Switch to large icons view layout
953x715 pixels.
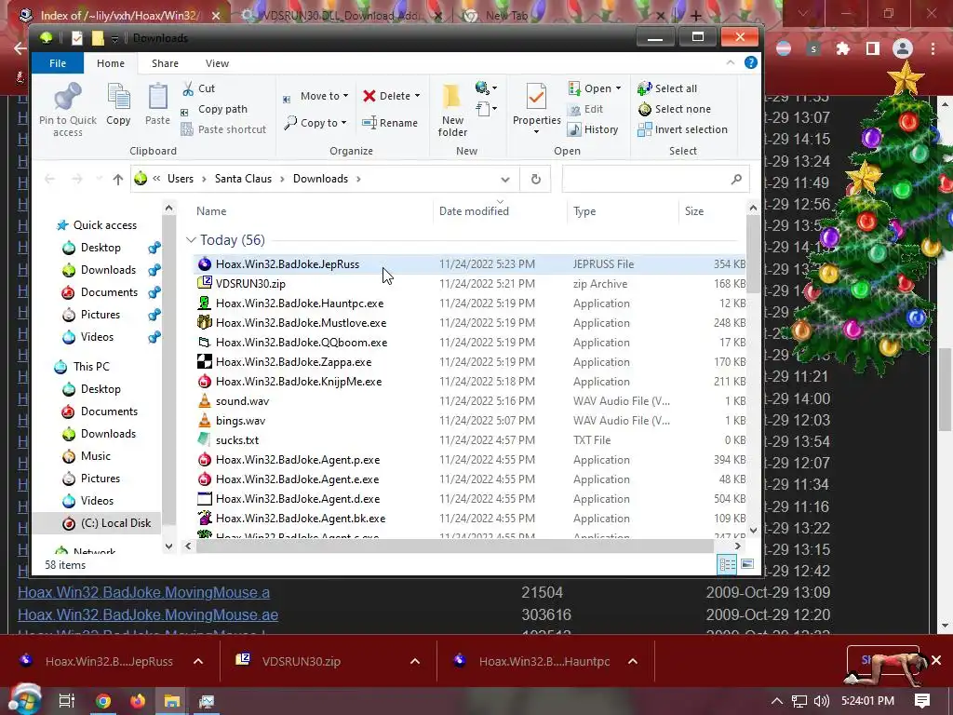tap(747, 564)
